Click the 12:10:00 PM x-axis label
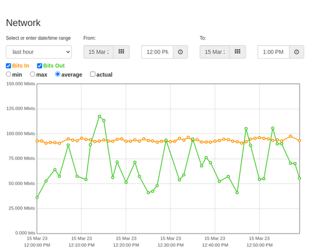Viewport: 310px width, 249px height. point(82,245)
